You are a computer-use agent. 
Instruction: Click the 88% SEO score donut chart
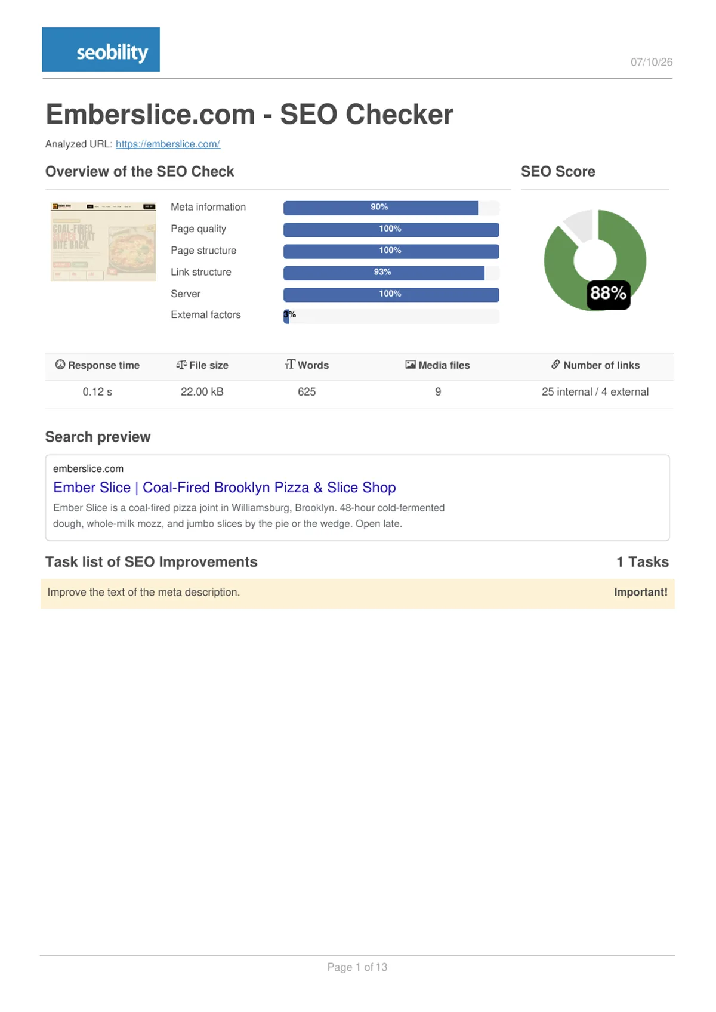pos(595,260)
